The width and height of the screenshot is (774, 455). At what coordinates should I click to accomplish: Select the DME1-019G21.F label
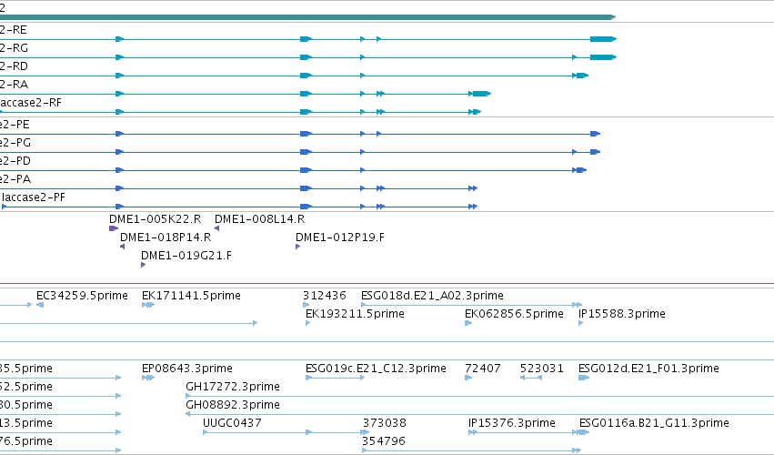186,256
